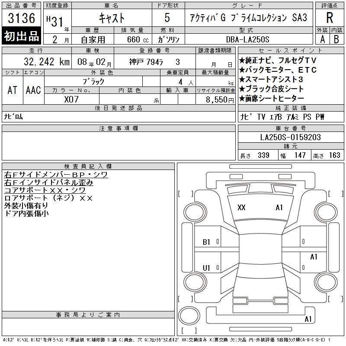
Task: Click sales point スマートアシスト3
Action: tap(271, 80)
